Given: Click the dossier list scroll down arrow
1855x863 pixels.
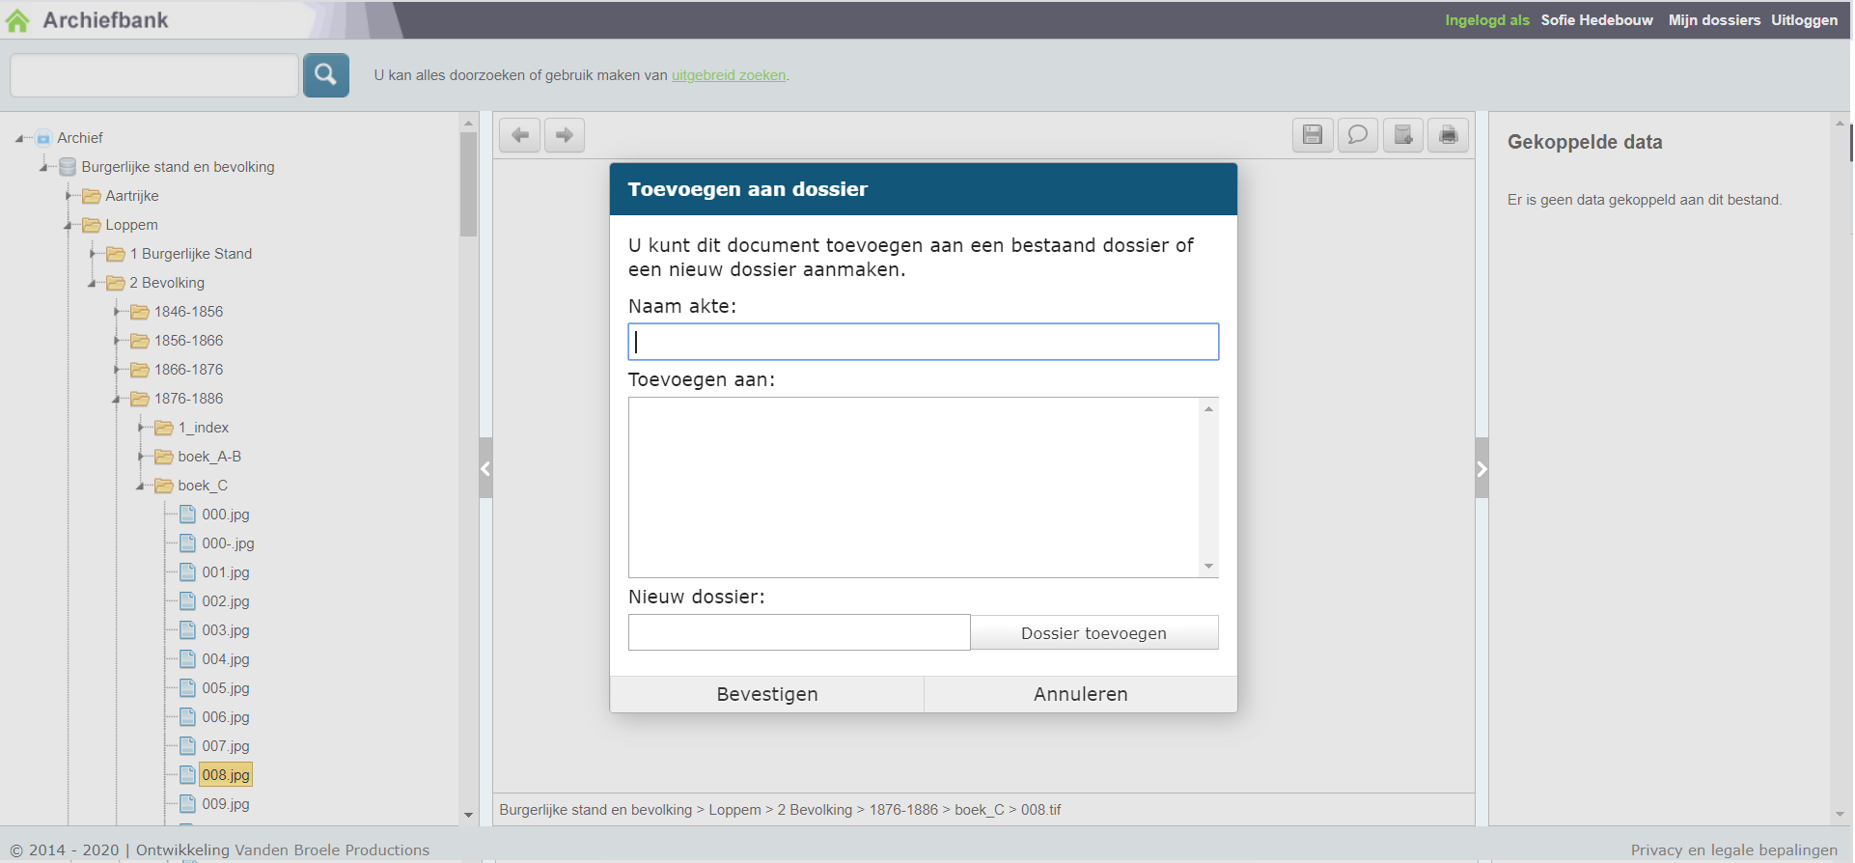Looking at the screenshot, I should point(1208,567).
